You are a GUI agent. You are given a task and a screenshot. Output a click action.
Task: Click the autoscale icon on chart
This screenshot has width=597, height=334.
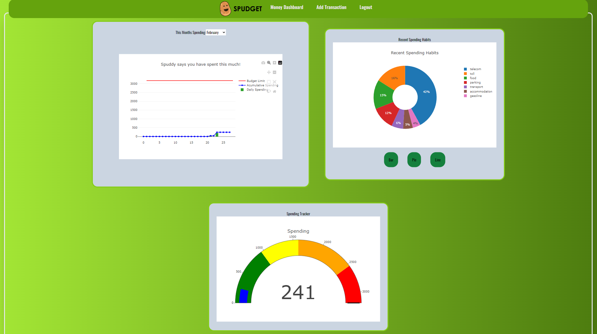(x=274, y=82)
